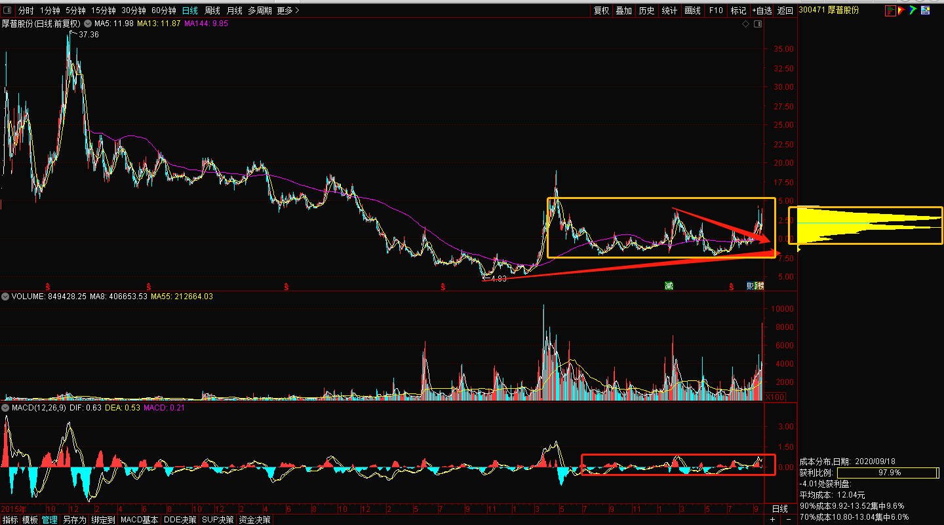Click the MA13: 11.87 label
Image resolution: width=944 pixels, height=525 pixels.
(x=159, y=24)
